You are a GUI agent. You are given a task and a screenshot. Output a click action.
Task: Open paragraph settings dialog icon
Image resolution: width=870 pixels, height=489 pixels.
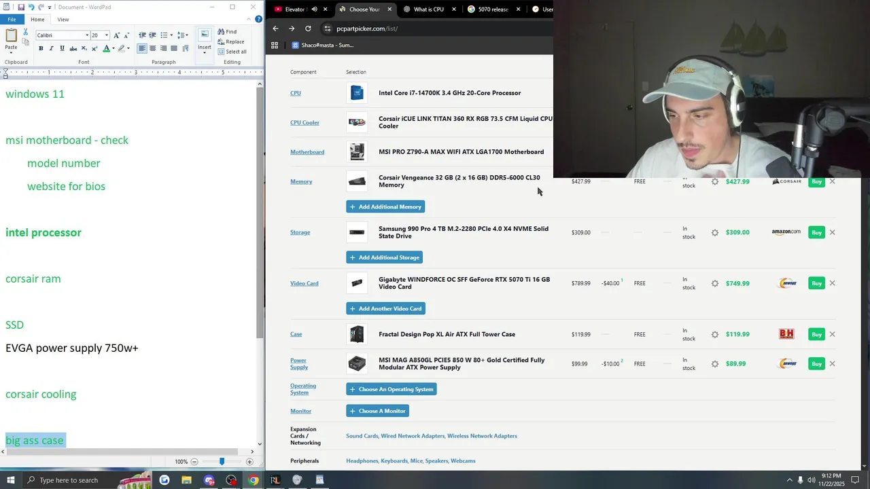pos(187,48)
